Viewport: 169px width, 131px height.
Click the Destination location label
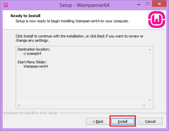pyautogui.click(x=34, y=49)
